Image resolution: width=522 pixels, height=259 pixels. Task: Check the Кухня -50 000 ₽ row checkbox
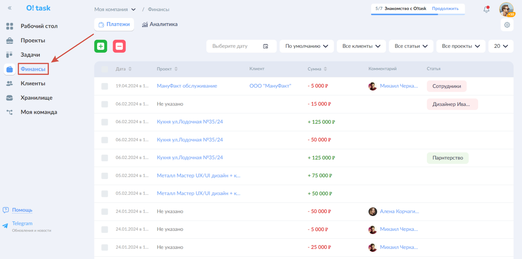[x=105, y=140]
